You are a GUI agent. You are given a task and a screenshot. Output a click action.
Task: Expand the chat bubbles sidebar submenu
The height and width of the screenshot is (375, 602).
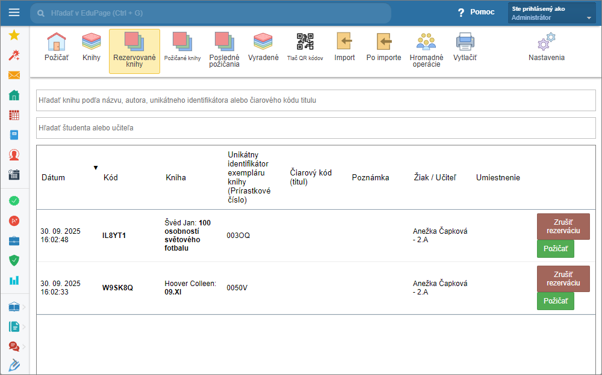[15, 346]
